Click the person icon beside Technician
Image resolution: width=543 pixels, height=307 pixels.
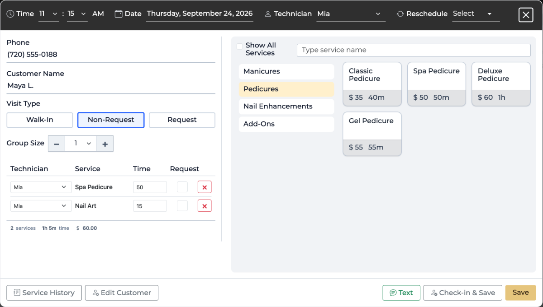tap(268, 14)
